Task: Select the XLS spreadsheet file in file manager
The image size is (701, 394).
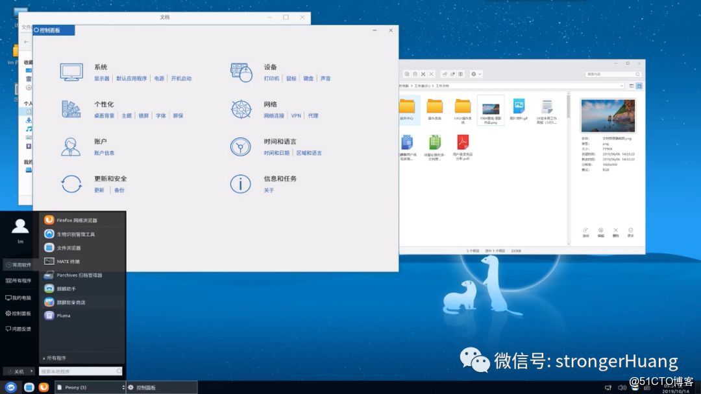Action: pyautogui.click(x=434, y=147)
